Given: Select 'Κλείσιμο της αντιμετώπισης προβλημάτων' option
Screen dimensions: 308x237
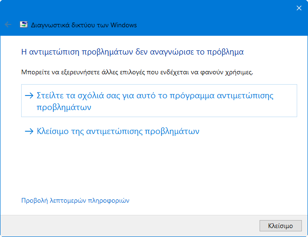Looking at the screenshot, I should point(118,132).
